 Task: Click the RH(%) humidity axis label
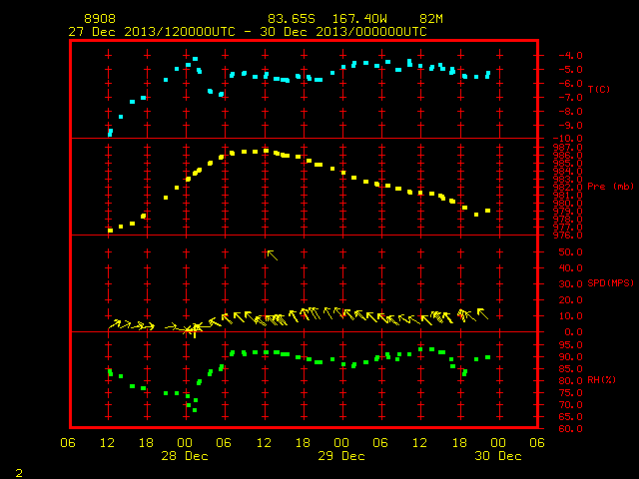[x=601, y=380]
